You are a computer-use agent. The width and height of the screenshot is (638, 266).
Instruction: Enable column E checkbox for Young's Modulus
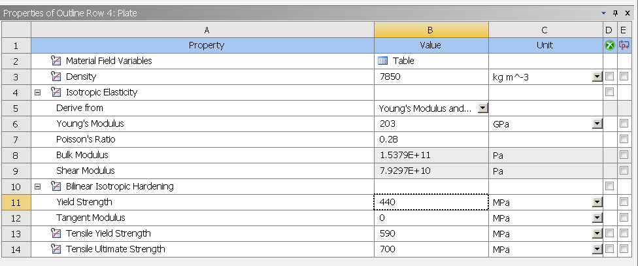coord(624,124)
